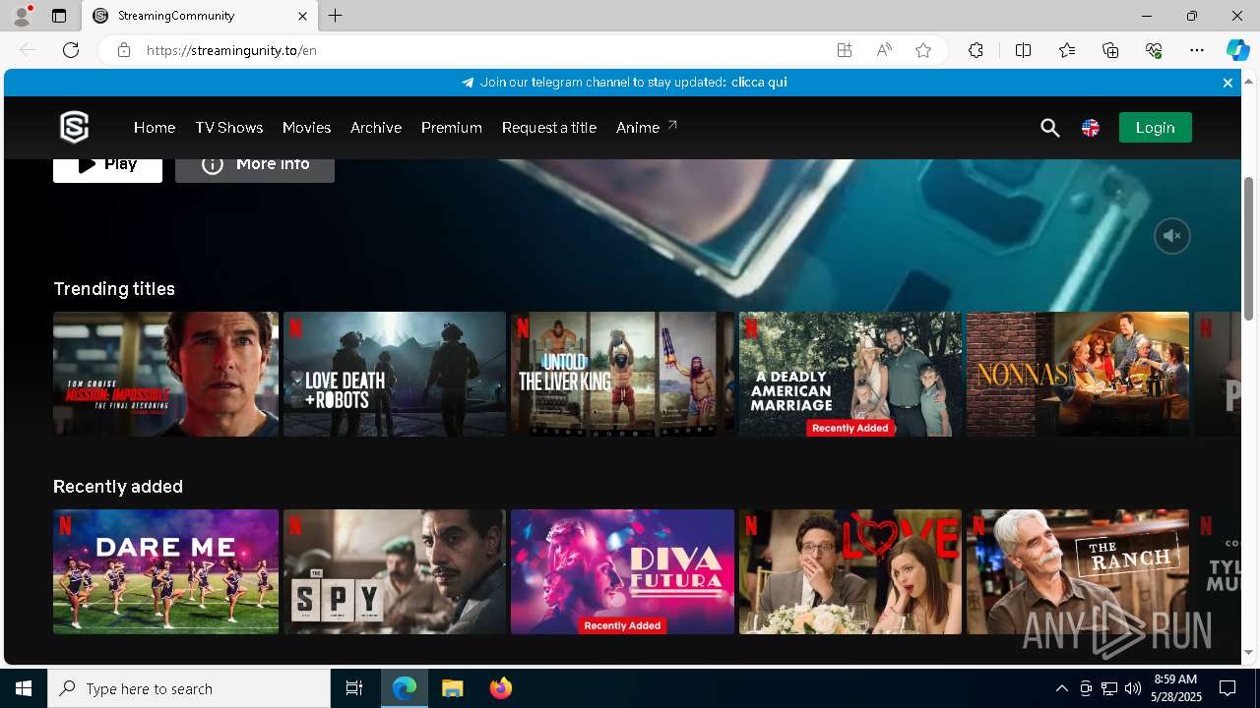The image size is (1260, 708).
Task: Open Task View on taskbar
Action: (354, 688)
